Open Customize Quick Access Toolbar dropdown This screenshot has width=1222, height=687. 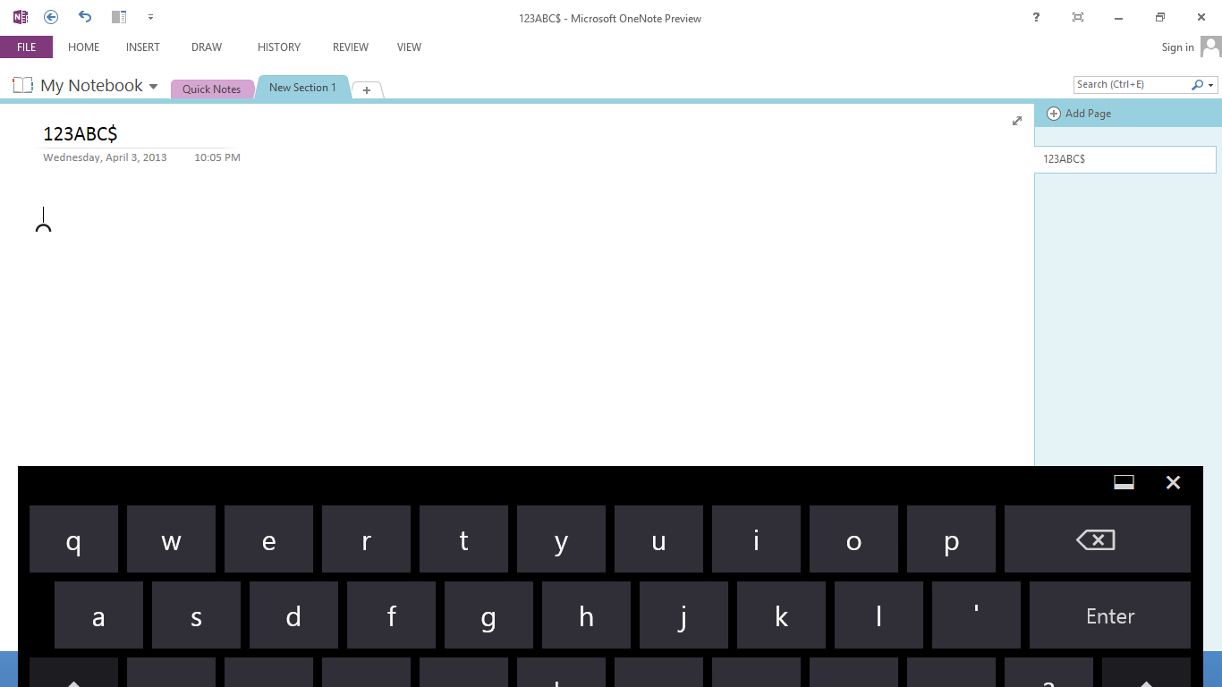click(x=150, y=17)
